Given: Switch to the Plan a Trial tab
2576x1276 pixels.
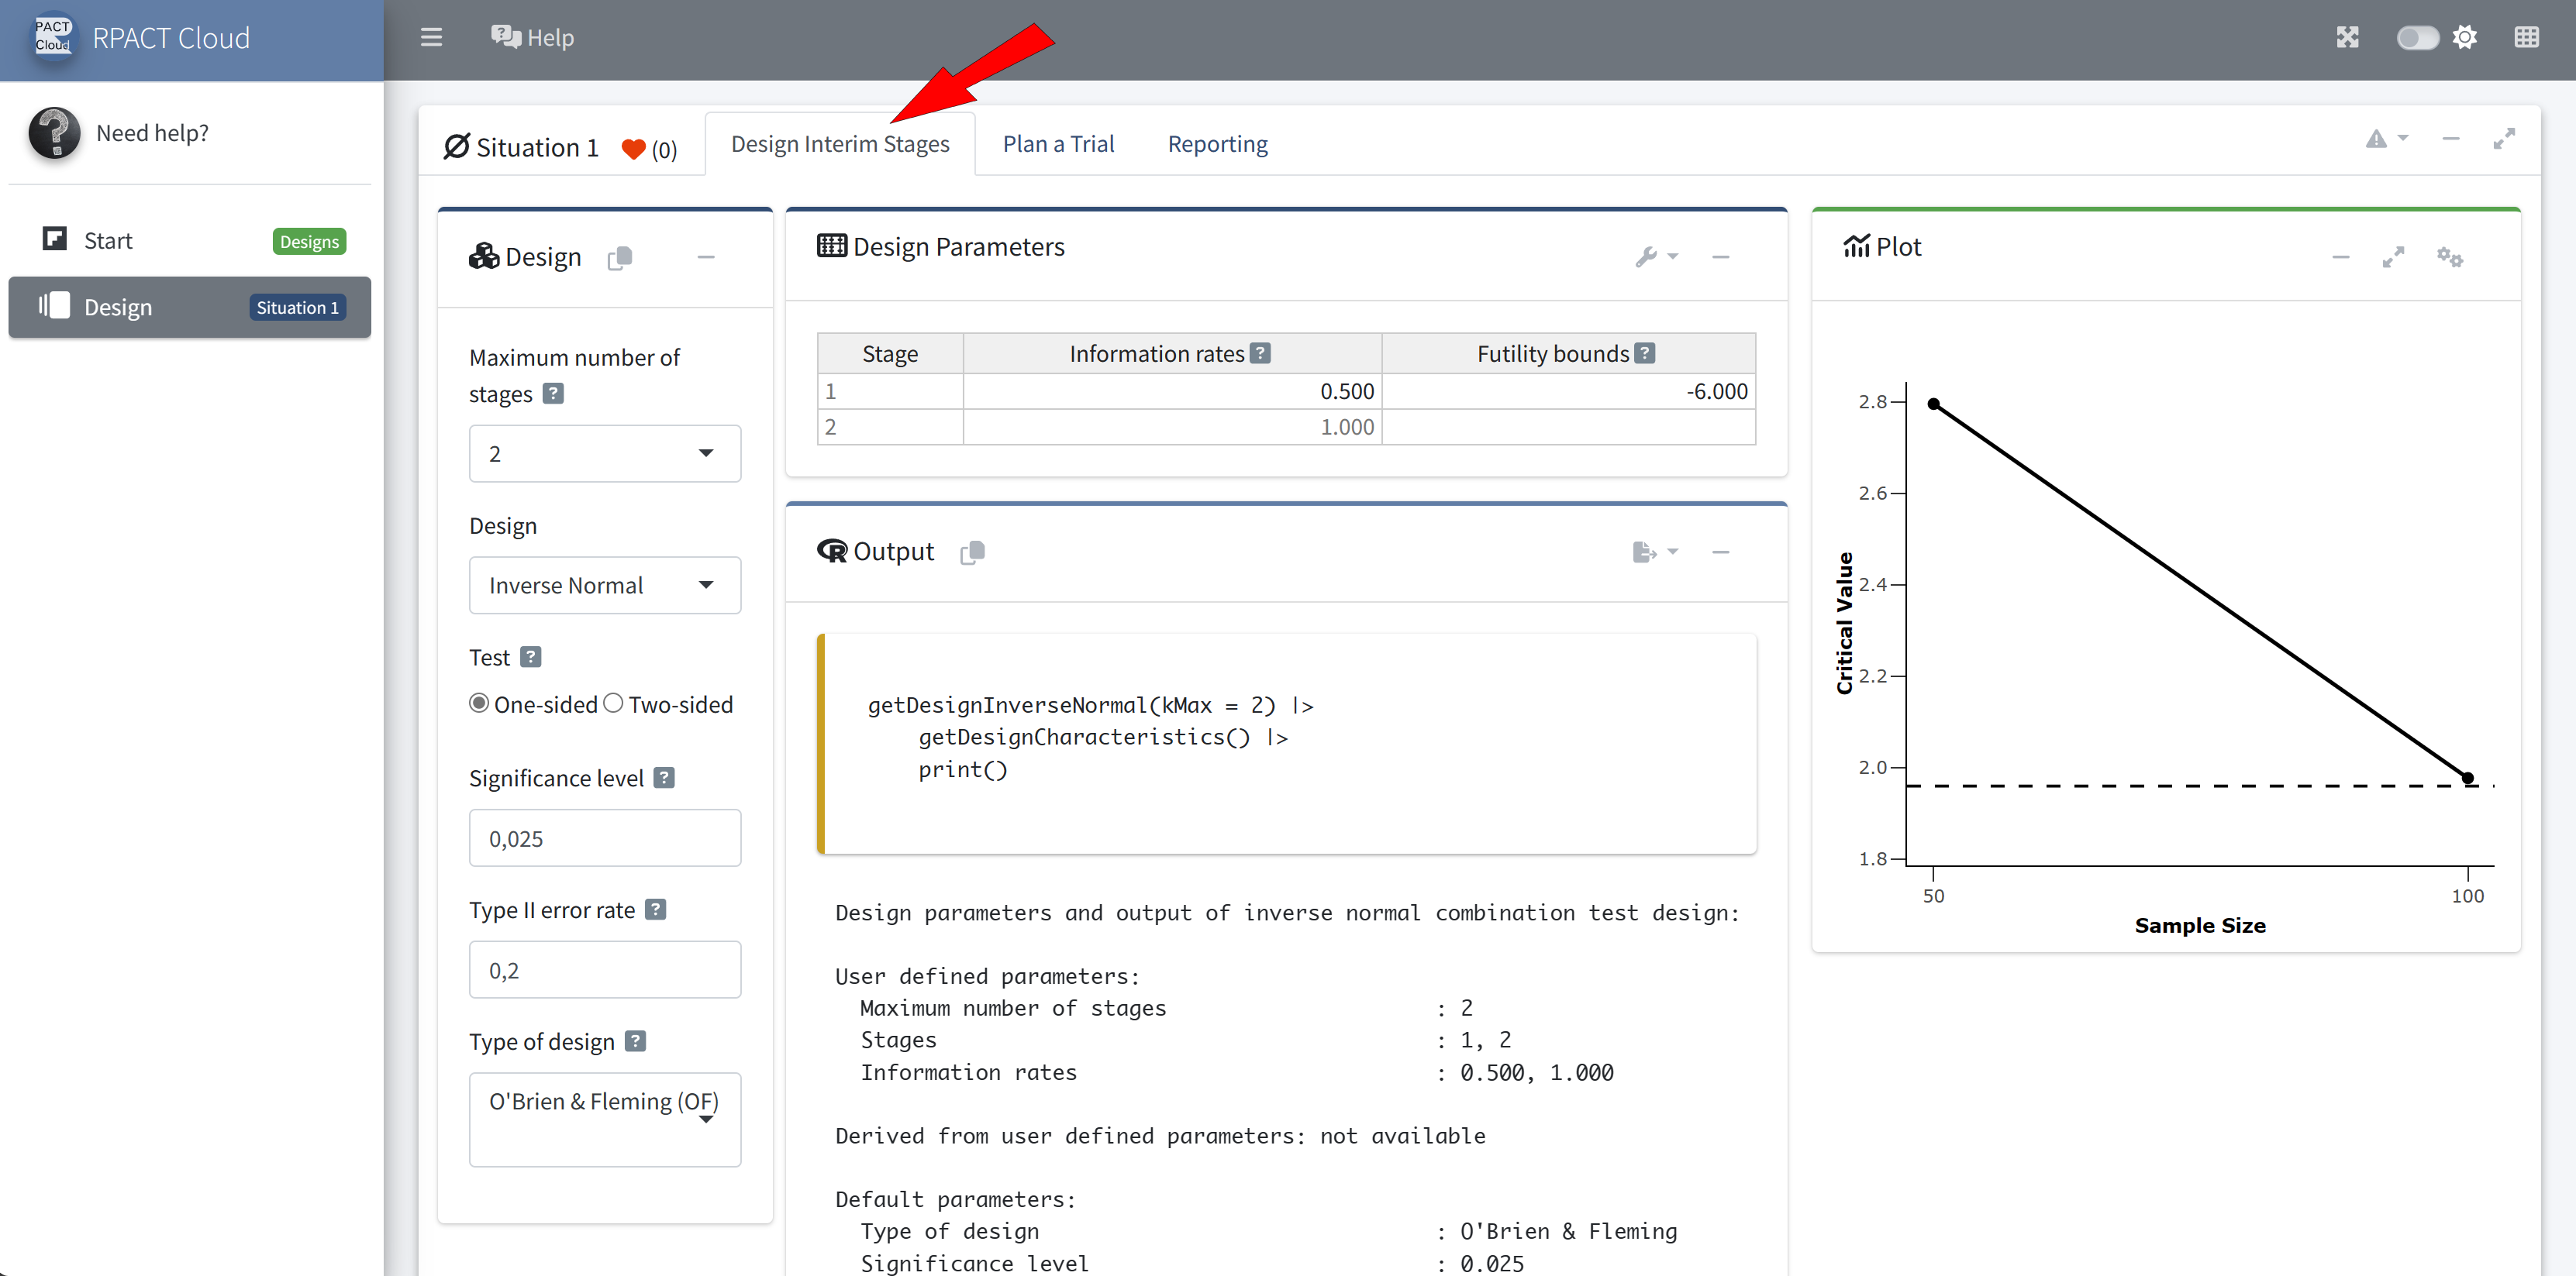Looking at the screenshot, I should click(1058, 144).
